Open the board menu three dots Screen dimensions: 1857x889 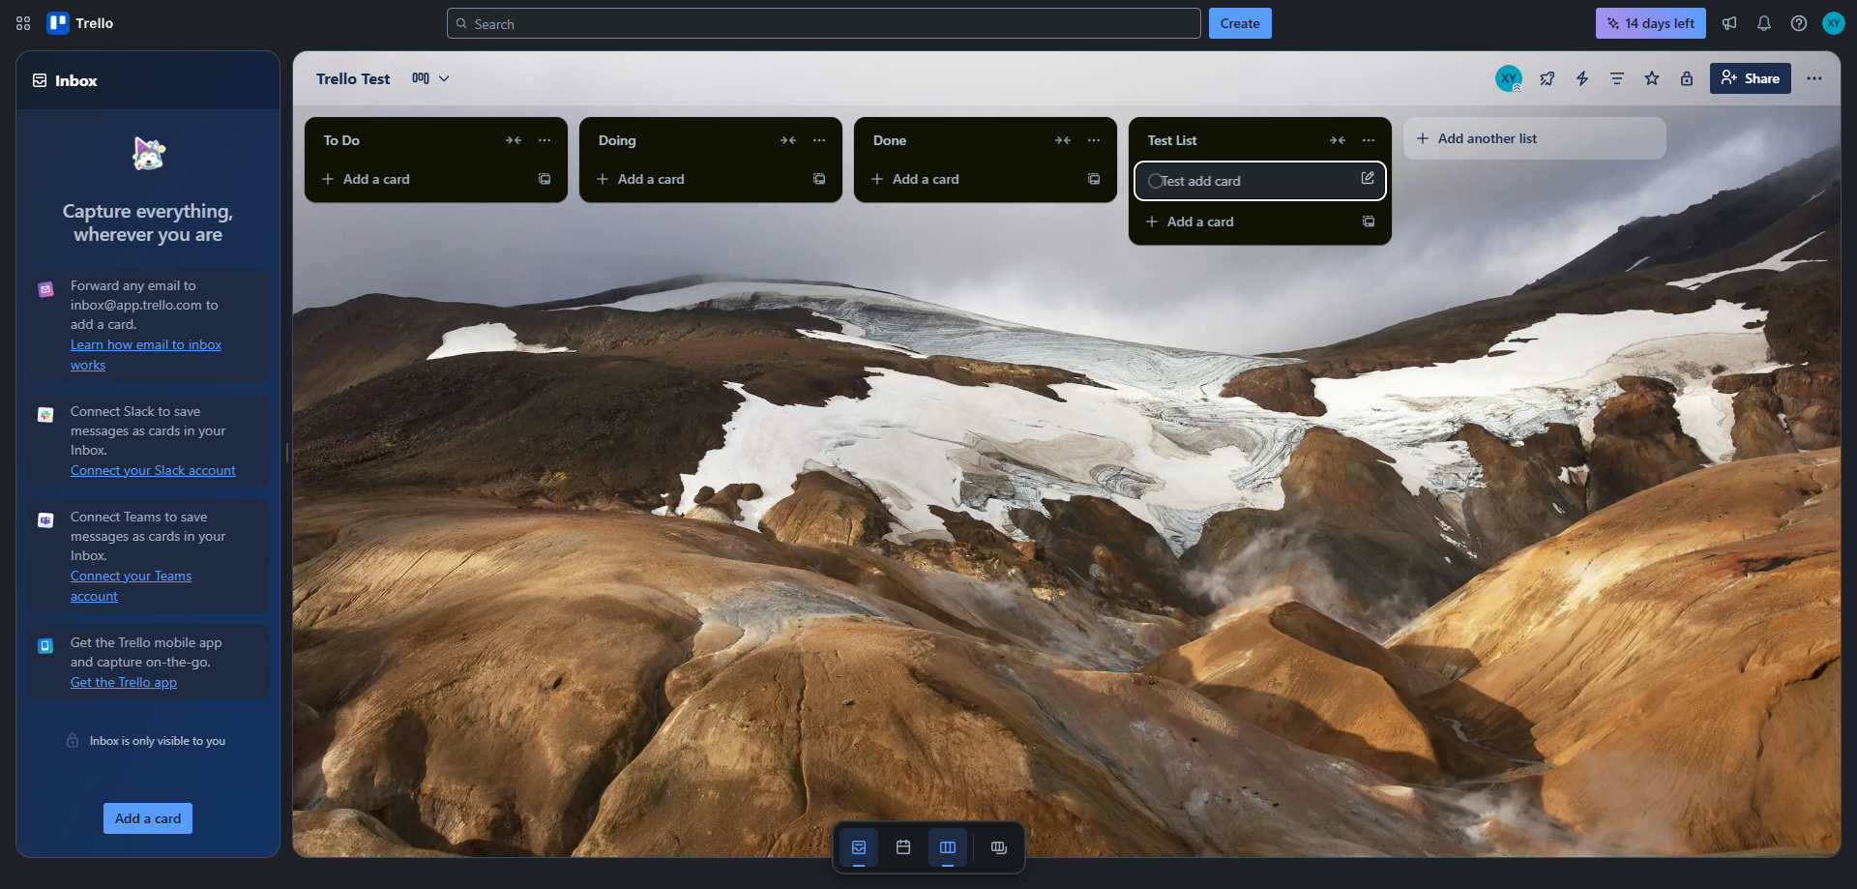[1814, 78]
